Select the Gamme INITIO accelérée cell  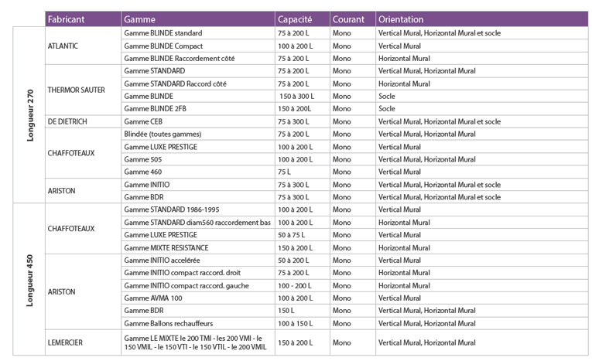(x=198, y=261)
